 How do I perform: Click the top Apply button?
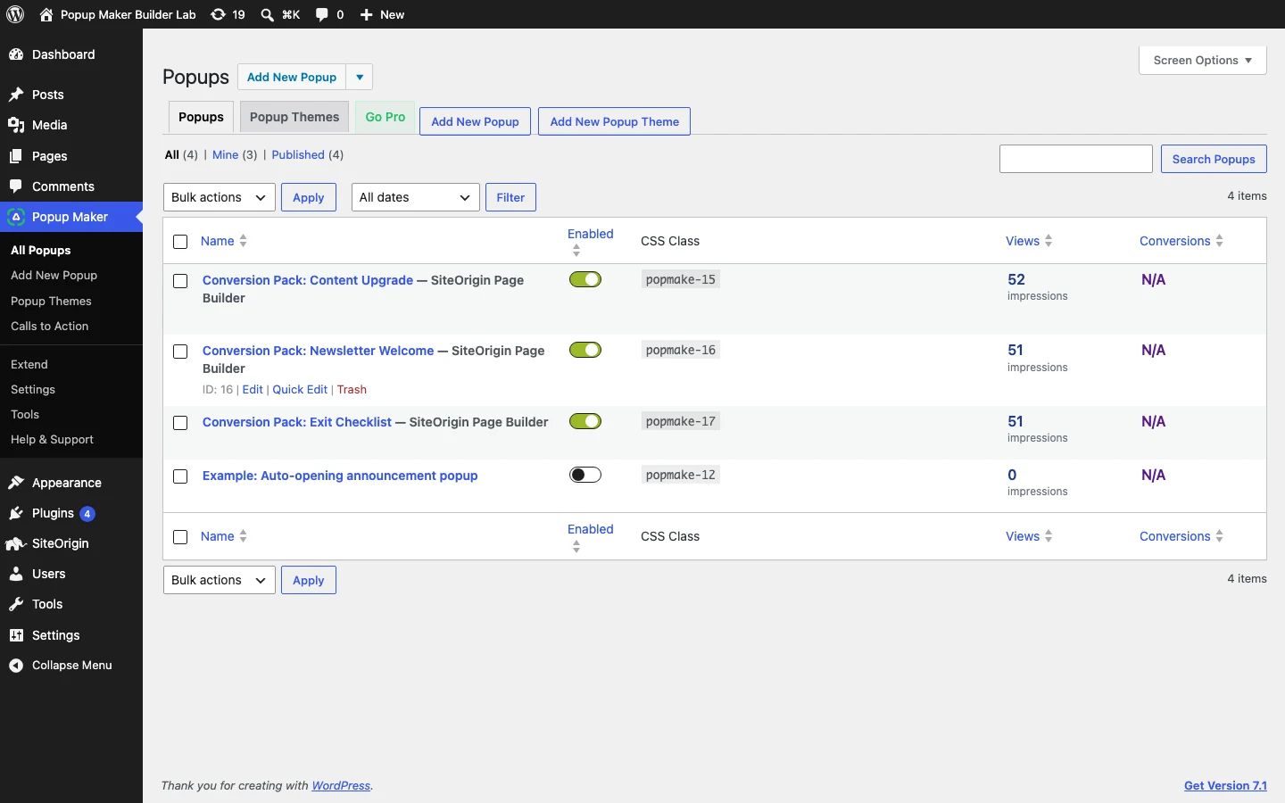pyautogui.click(x=309, y=197)
